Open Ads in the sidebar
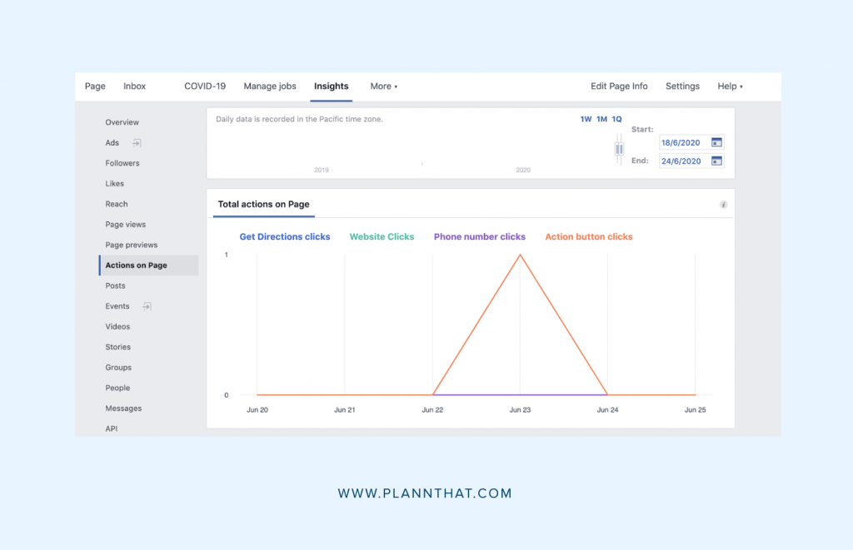The width and height of the screenshot is (853, 550). (112, 143)
